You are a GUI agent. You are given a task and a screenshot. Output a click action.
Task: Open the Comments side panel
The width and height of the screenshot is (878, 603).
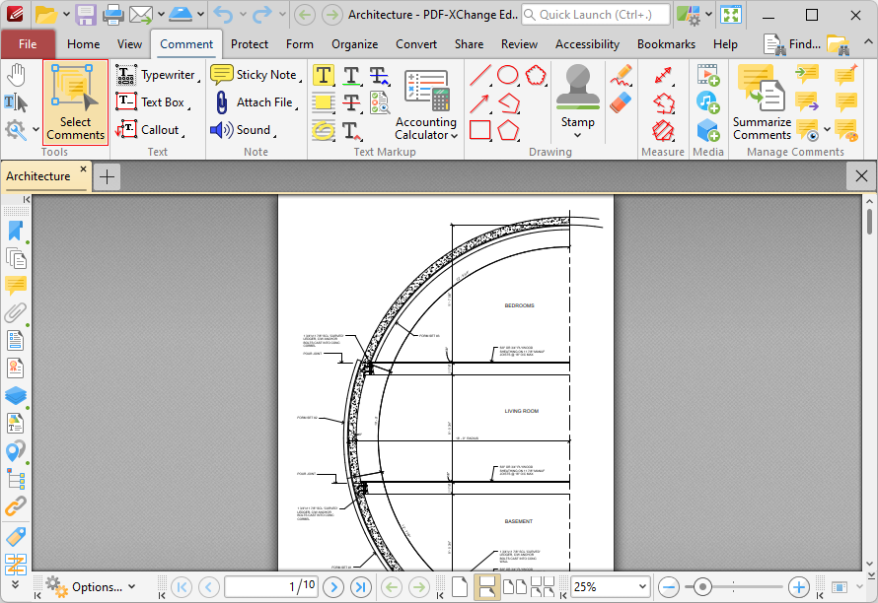coord(16,286)
